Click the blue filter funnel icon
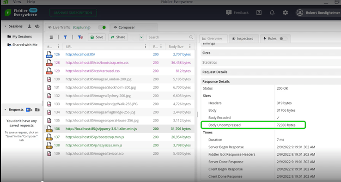The height and width of the screenshot is (182, 341). (x=65, y=37)
